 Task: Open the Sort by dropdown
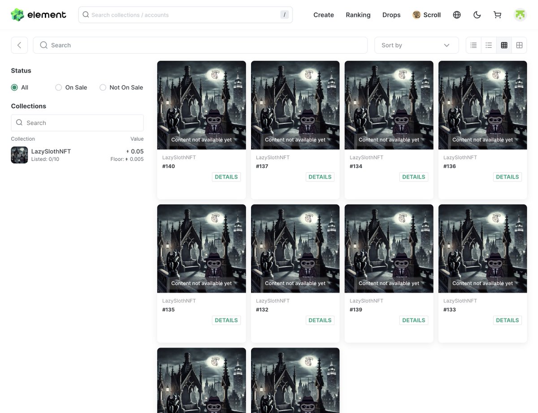coord(417,45)
